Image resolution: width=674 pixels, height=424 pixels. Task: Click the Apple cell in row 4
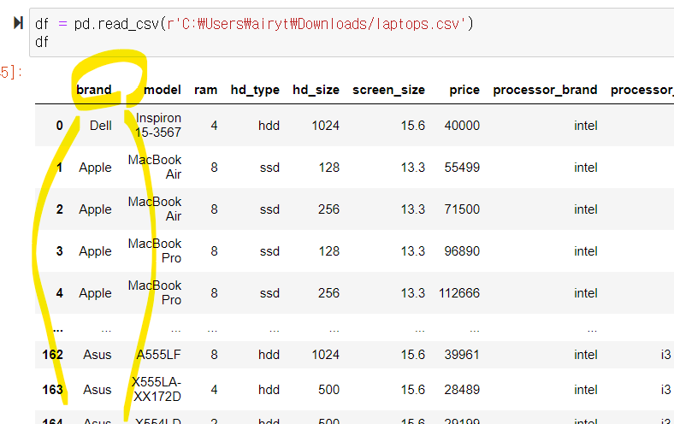95,293
